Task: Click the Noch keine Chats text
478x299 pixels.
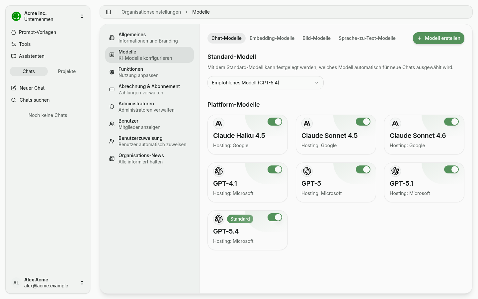Action: click(48, 115)
